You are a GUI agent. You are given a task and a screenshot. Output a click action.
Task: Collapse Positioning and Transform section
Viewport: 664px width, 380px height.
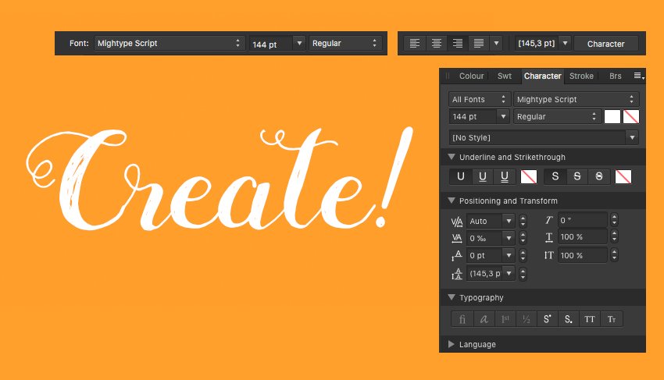click(452, 201)
